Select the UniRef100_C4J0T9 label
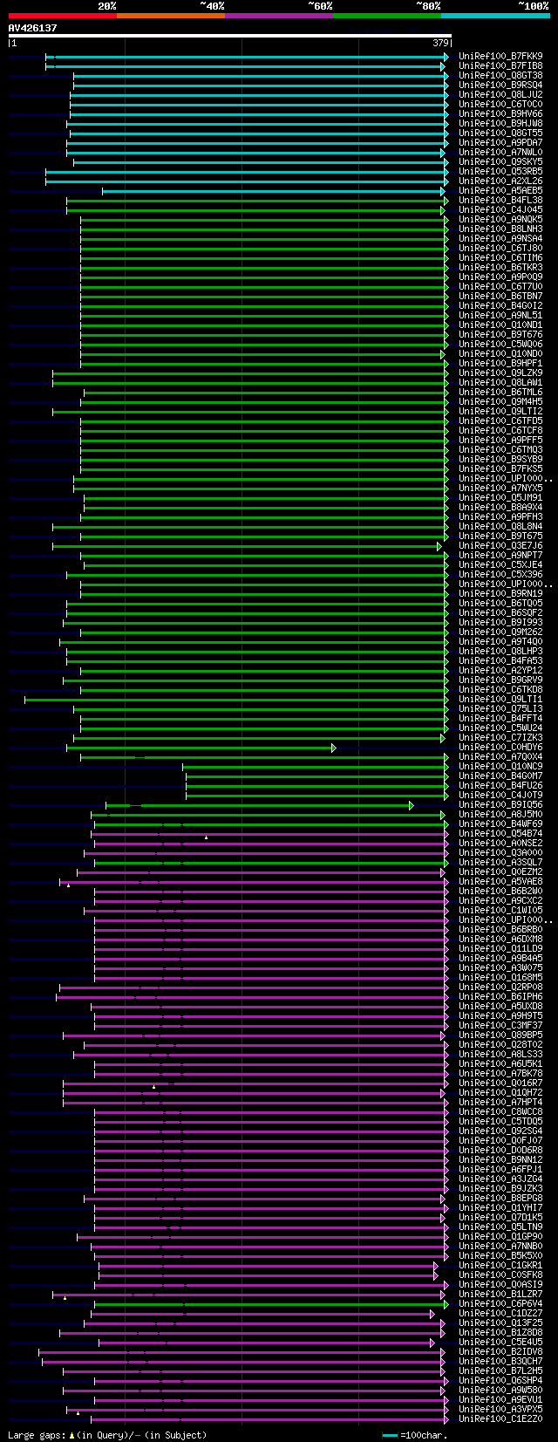Screen dimensions: 558x1442 pos(500,796)
